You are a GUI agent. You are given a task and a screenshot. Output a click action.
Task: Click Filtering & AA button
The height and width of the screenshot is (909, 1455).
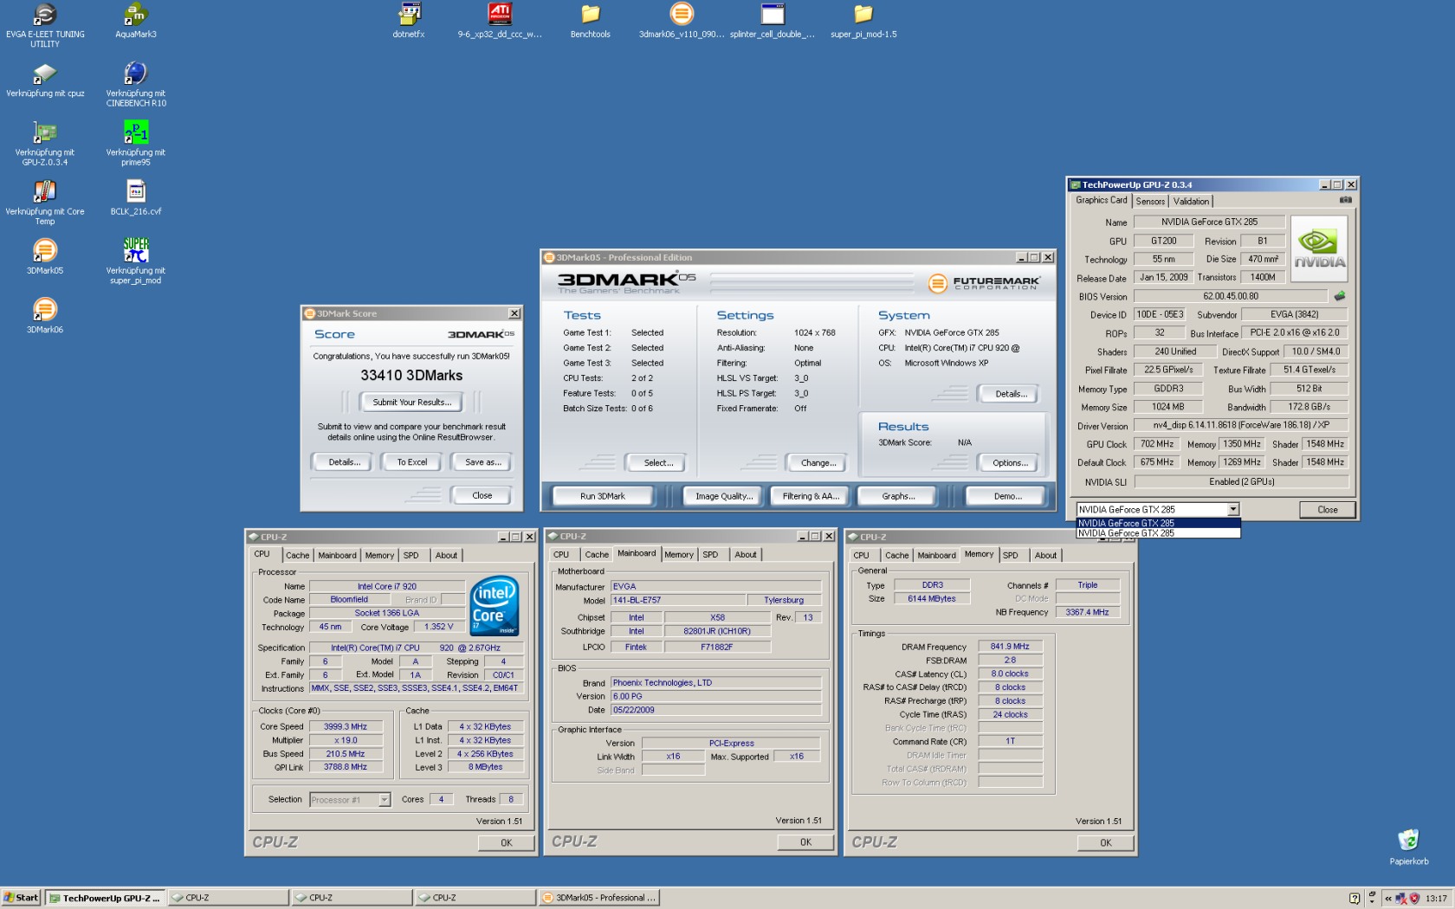click(811, 496)
